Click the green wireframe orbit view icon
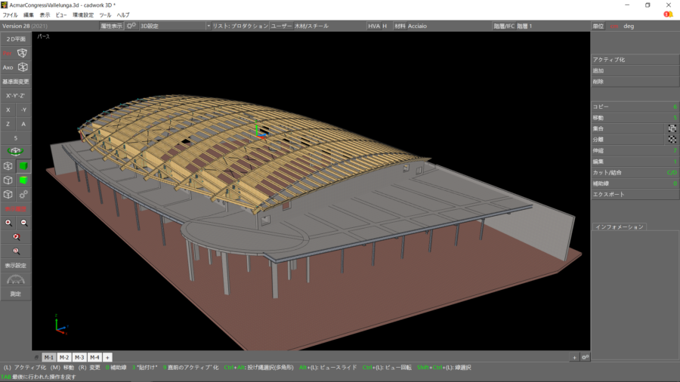This screenshot has width=680, height=382. [x=16, y=151]
